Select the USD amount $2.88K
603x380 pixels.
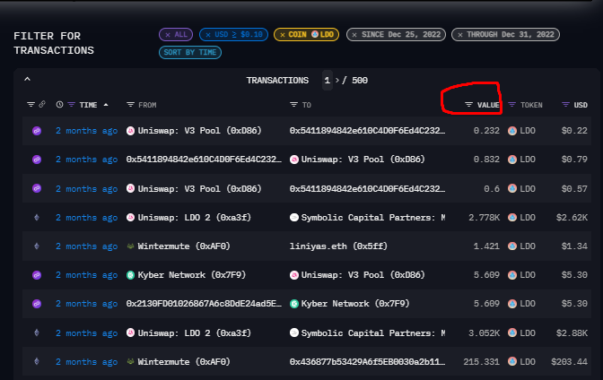coord(572,333)
